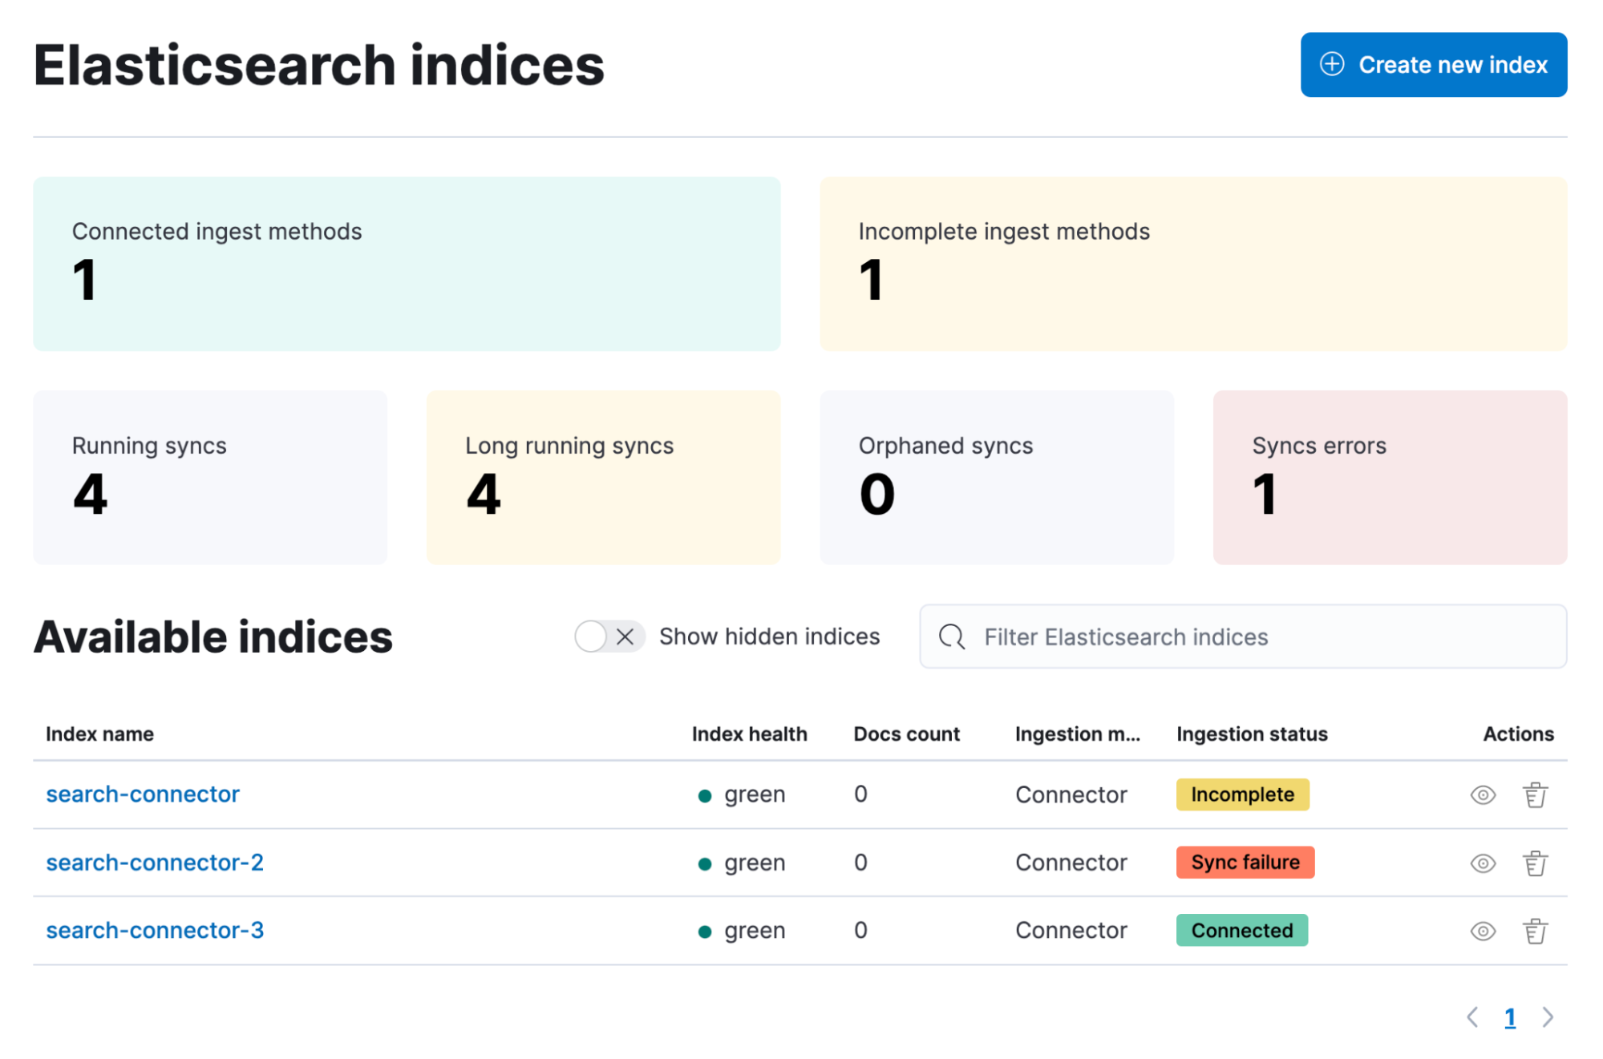Click the Incomplete status badge
This screenshot has height=1059, width=1603.
click(1242, 794)
